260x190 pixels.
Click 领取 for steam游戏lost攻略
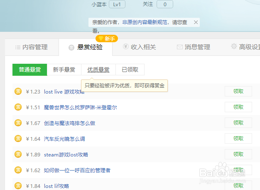(238, 154)
